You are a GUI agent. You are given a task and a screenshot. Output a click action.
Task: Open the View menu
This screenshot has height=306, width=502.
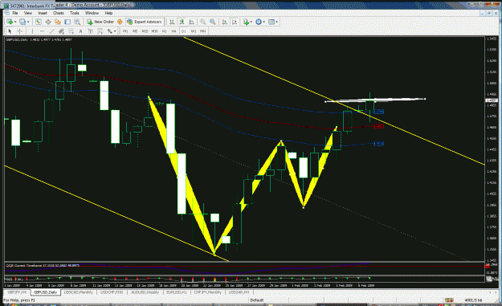28,13
